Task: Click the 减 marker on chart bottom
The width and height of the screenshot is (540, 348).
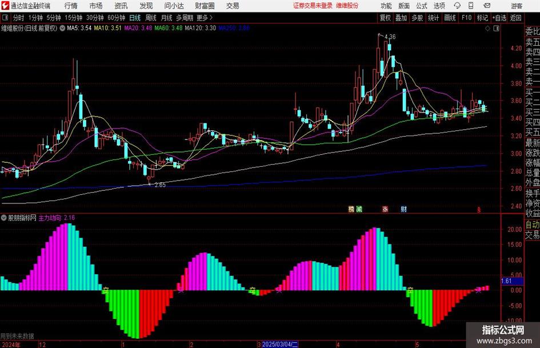Action: tap(359, 209)
